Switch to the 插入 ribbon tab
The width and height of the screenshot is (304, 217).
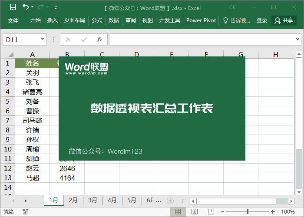[x=53, y=20]
